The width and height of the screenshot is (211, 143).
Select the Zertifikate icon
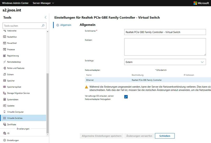click(4, 125)
